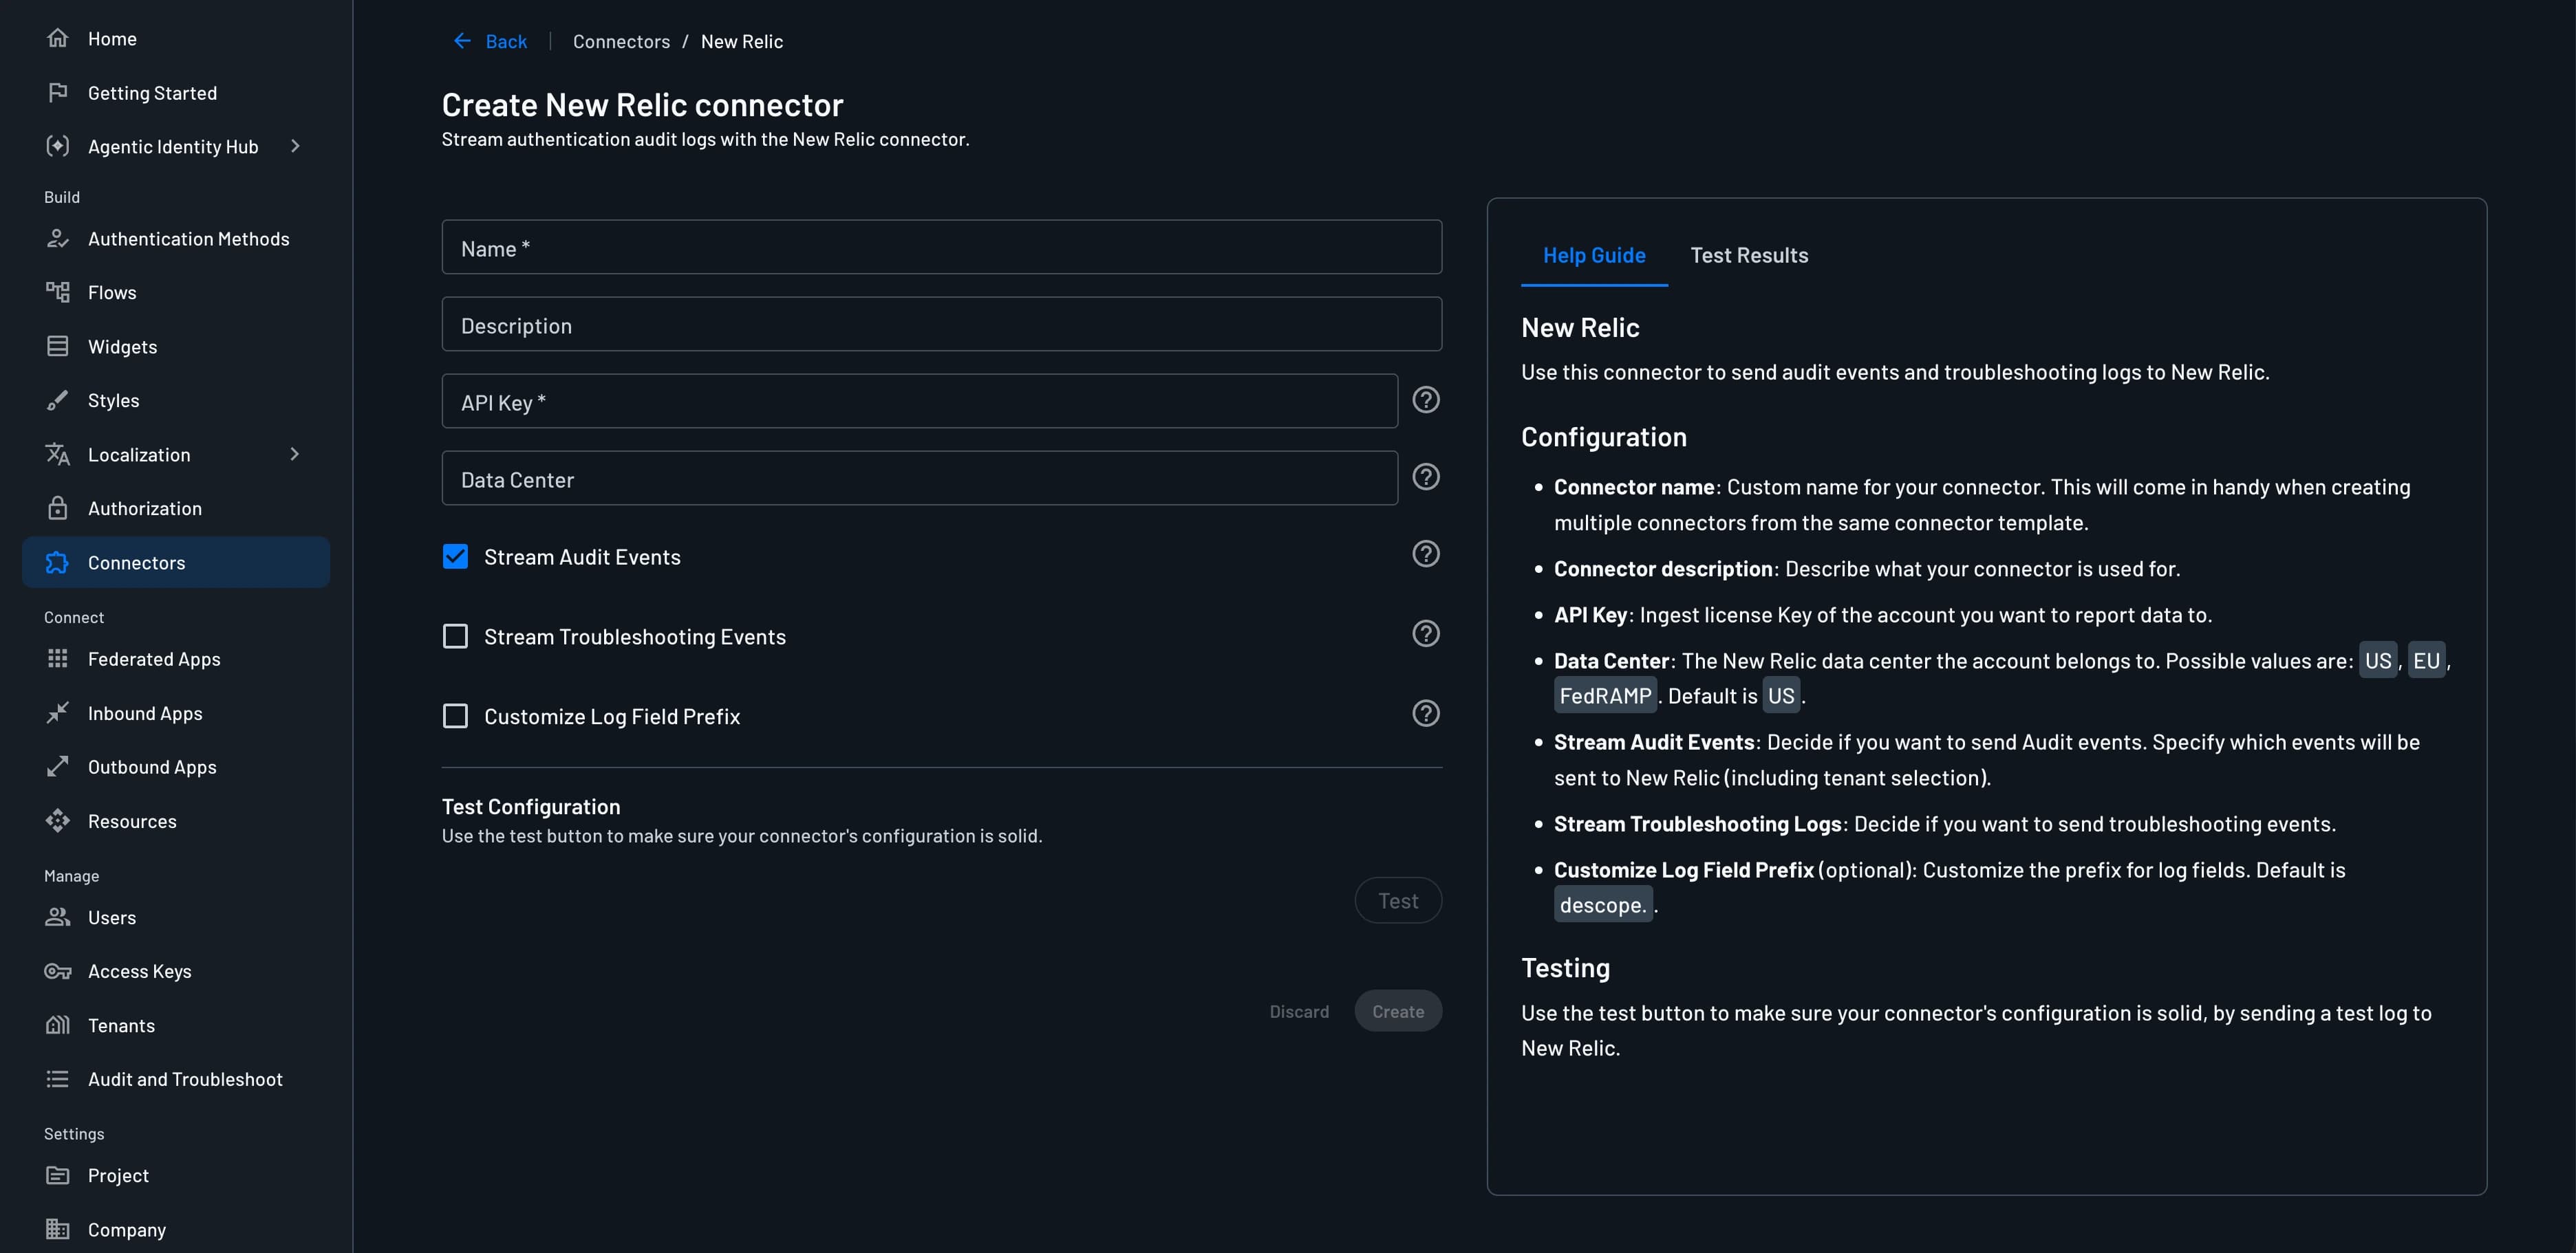Screen dimensions: 2576x1253
Task: Show help for Customize Log Field Prefix
Action: pos(1426,713)
